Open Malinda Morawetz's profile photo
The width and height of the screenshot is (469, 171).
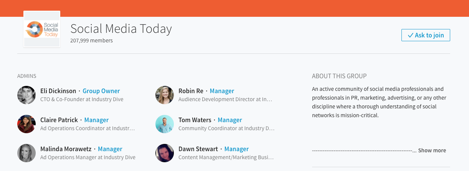(26, 153)
